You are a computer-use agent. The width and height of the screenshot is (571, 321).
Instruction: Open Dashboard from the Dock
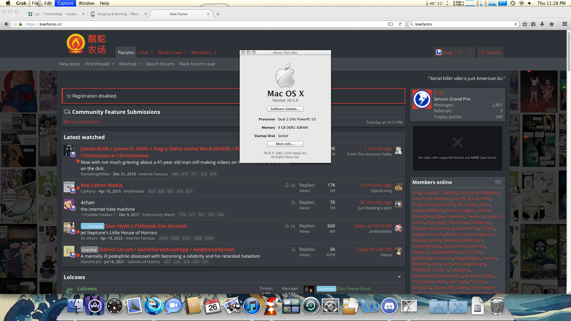114,306
